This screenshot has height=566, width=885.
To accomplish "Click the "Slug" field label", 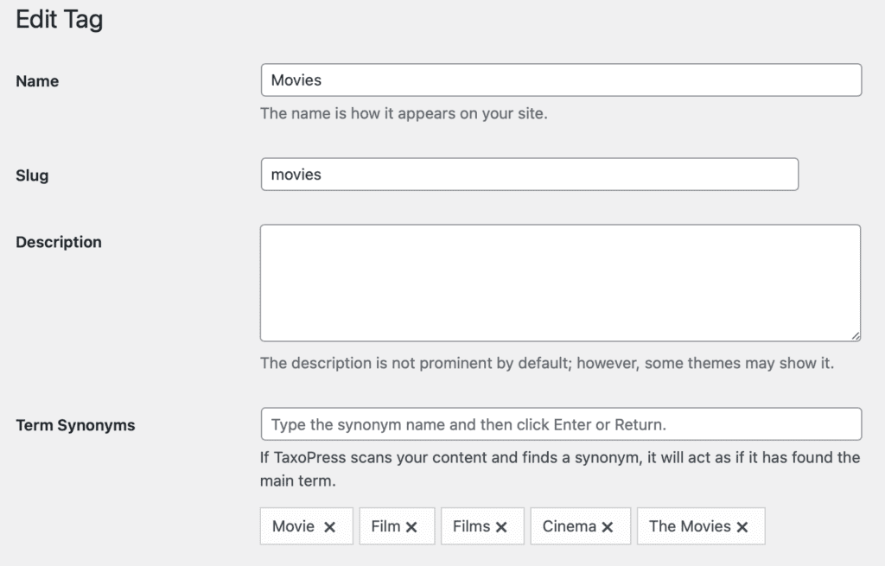I will pyautogui.click(x=32, y=175).
